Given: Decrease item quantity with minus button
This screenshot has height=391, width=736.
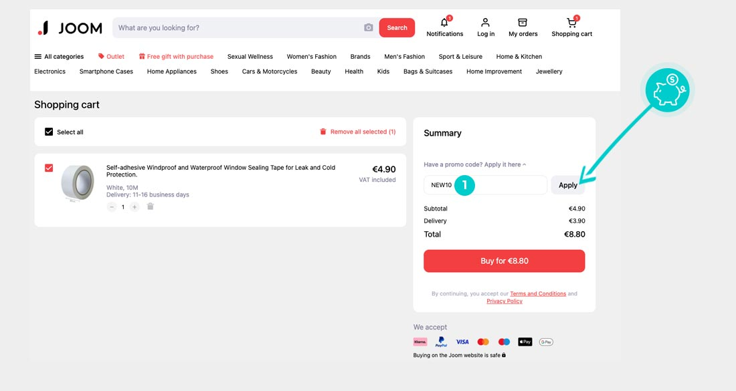Looking at the screenshot, I should coord(112,207).
